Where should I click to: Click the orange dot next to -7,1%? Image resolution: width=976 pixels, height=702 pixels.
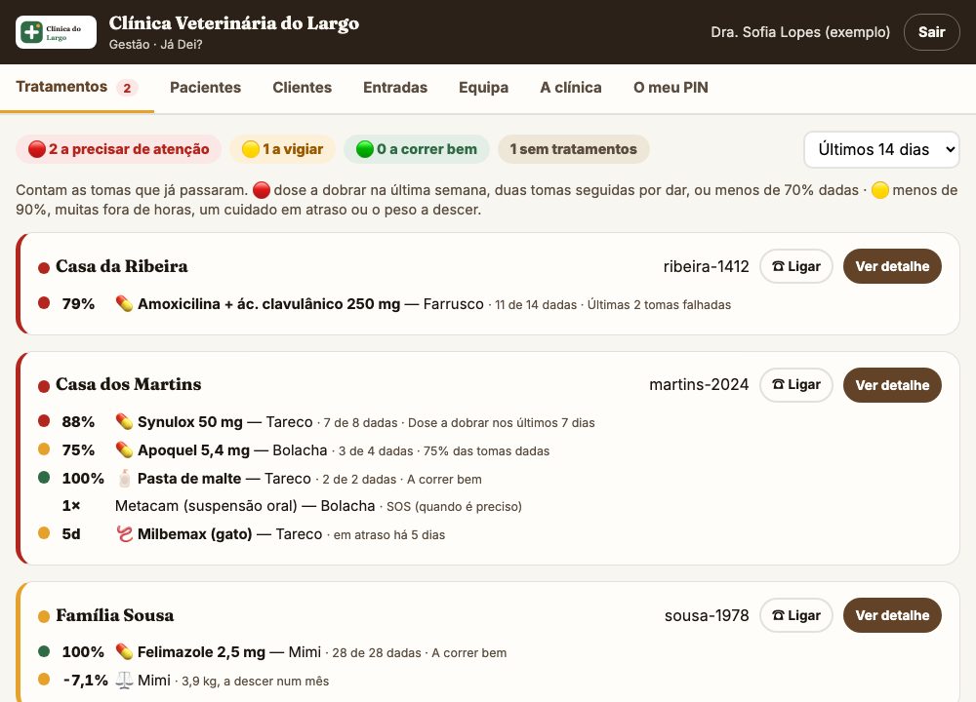point(44,679)
